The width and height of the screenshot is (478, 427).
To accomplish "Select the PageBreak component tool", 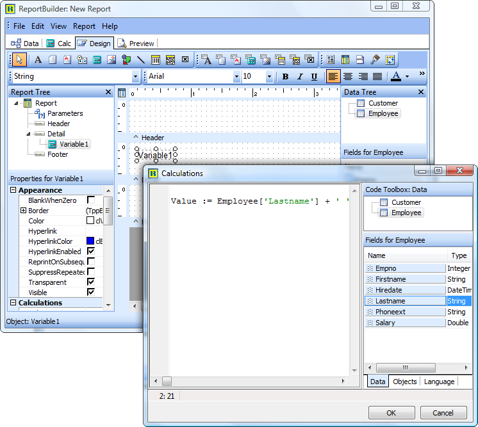I will pyautogui.click(x=360, y=60).
